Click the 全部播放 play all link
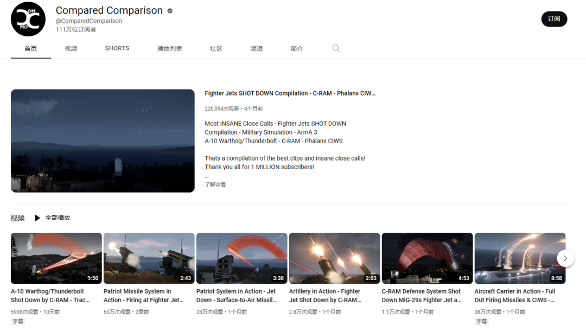Viewport: 586px width, 332px height. [x=58, y=218]
